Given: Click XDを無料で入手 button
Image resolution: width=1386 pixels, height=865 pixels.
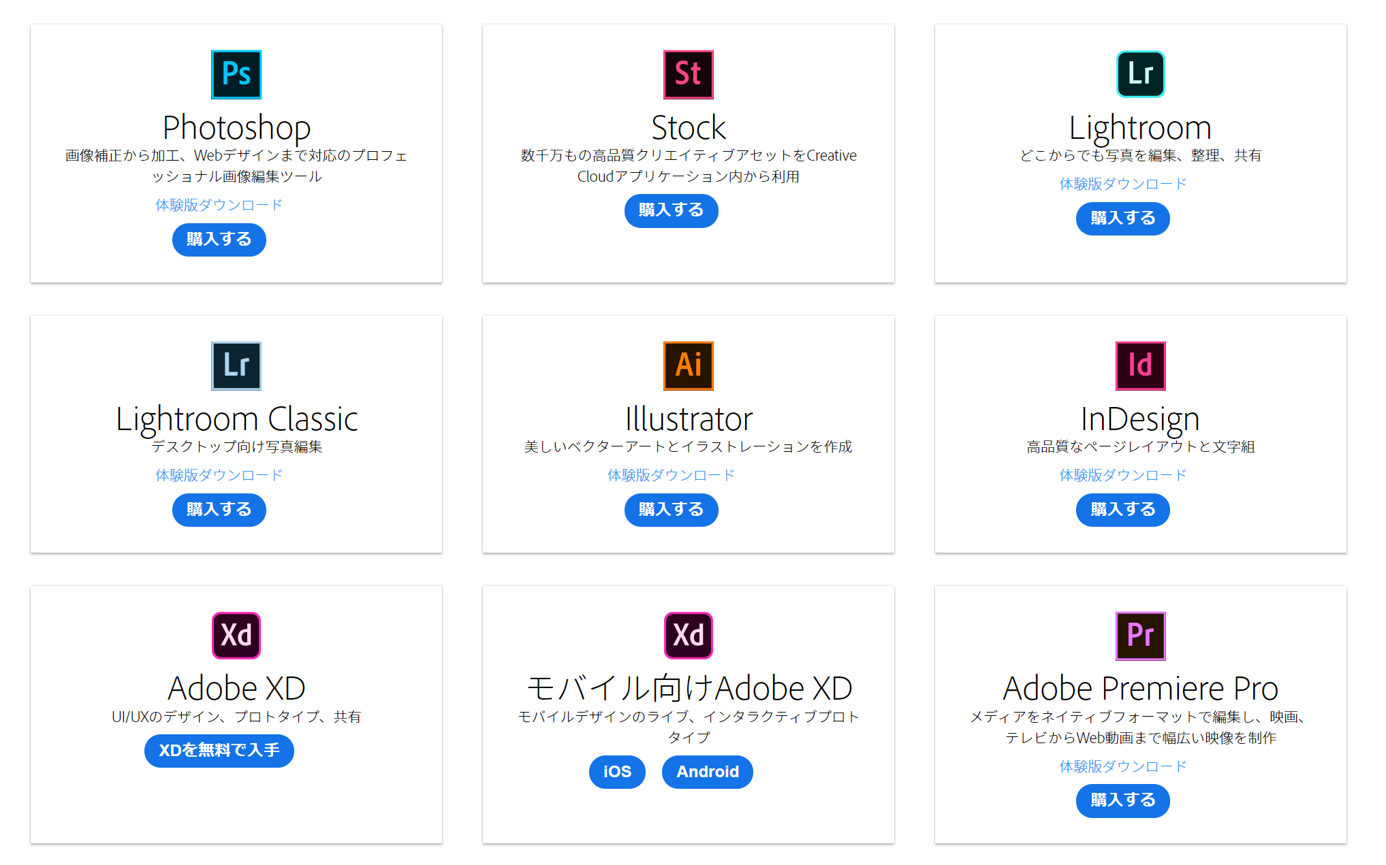Looking at the screenshot, I should [219, 751].
